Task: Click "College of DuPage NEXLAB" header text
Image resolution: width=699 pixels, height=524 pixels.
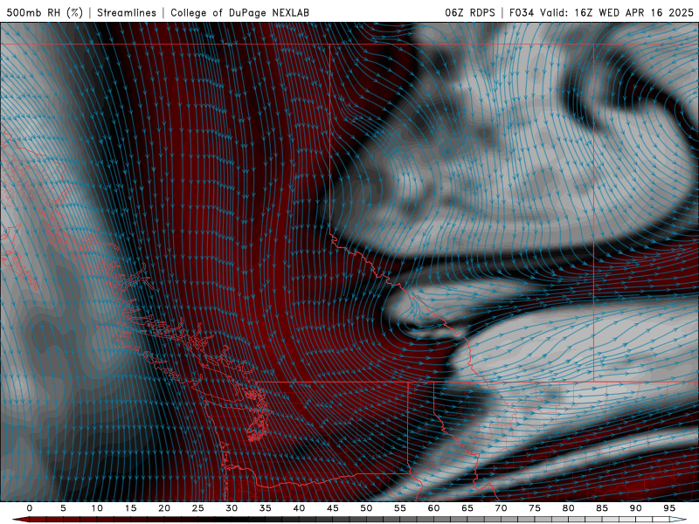Action: pos(239,12)
